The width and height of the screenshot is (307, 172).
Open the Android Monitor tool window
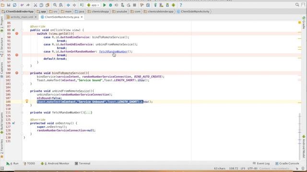(x=55, y=163)
